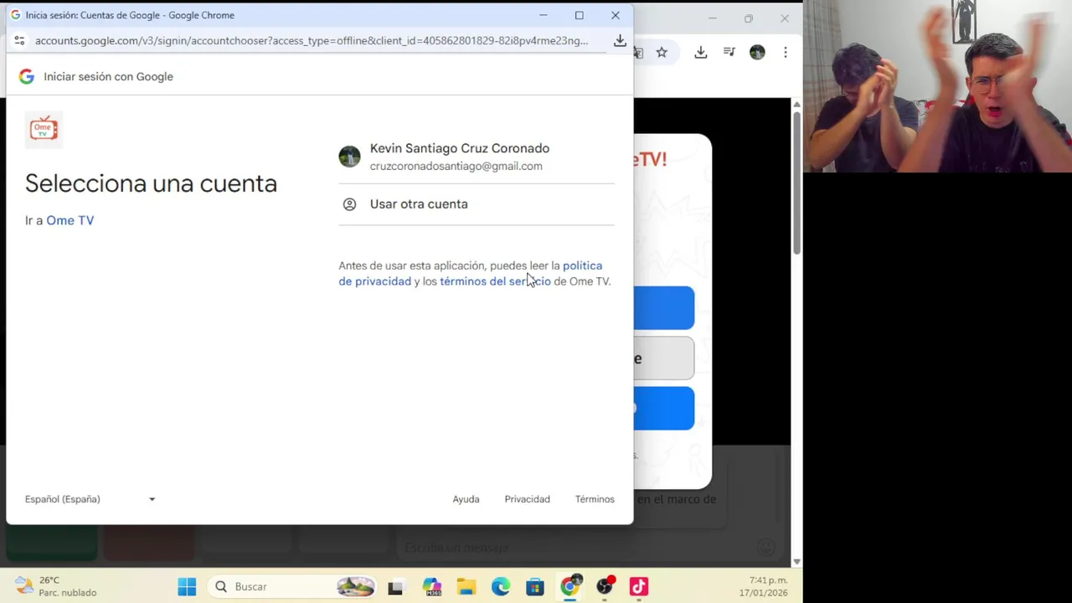Screen dimensions: 1072x603
Task: Choose Usar otra cuenta
Action: pyautogui.click(x=476, y=204)
